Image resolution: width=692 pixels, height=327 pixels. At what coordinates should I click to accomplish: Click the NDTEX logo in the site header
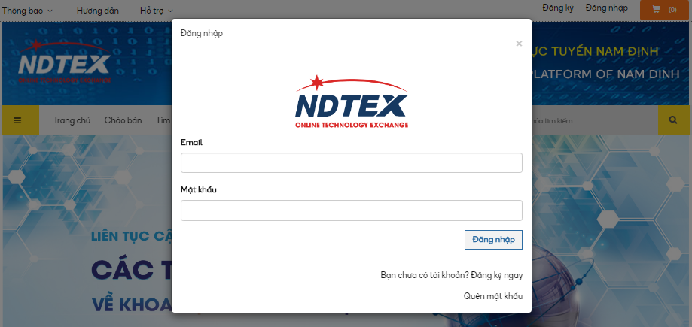coord(65,62)
